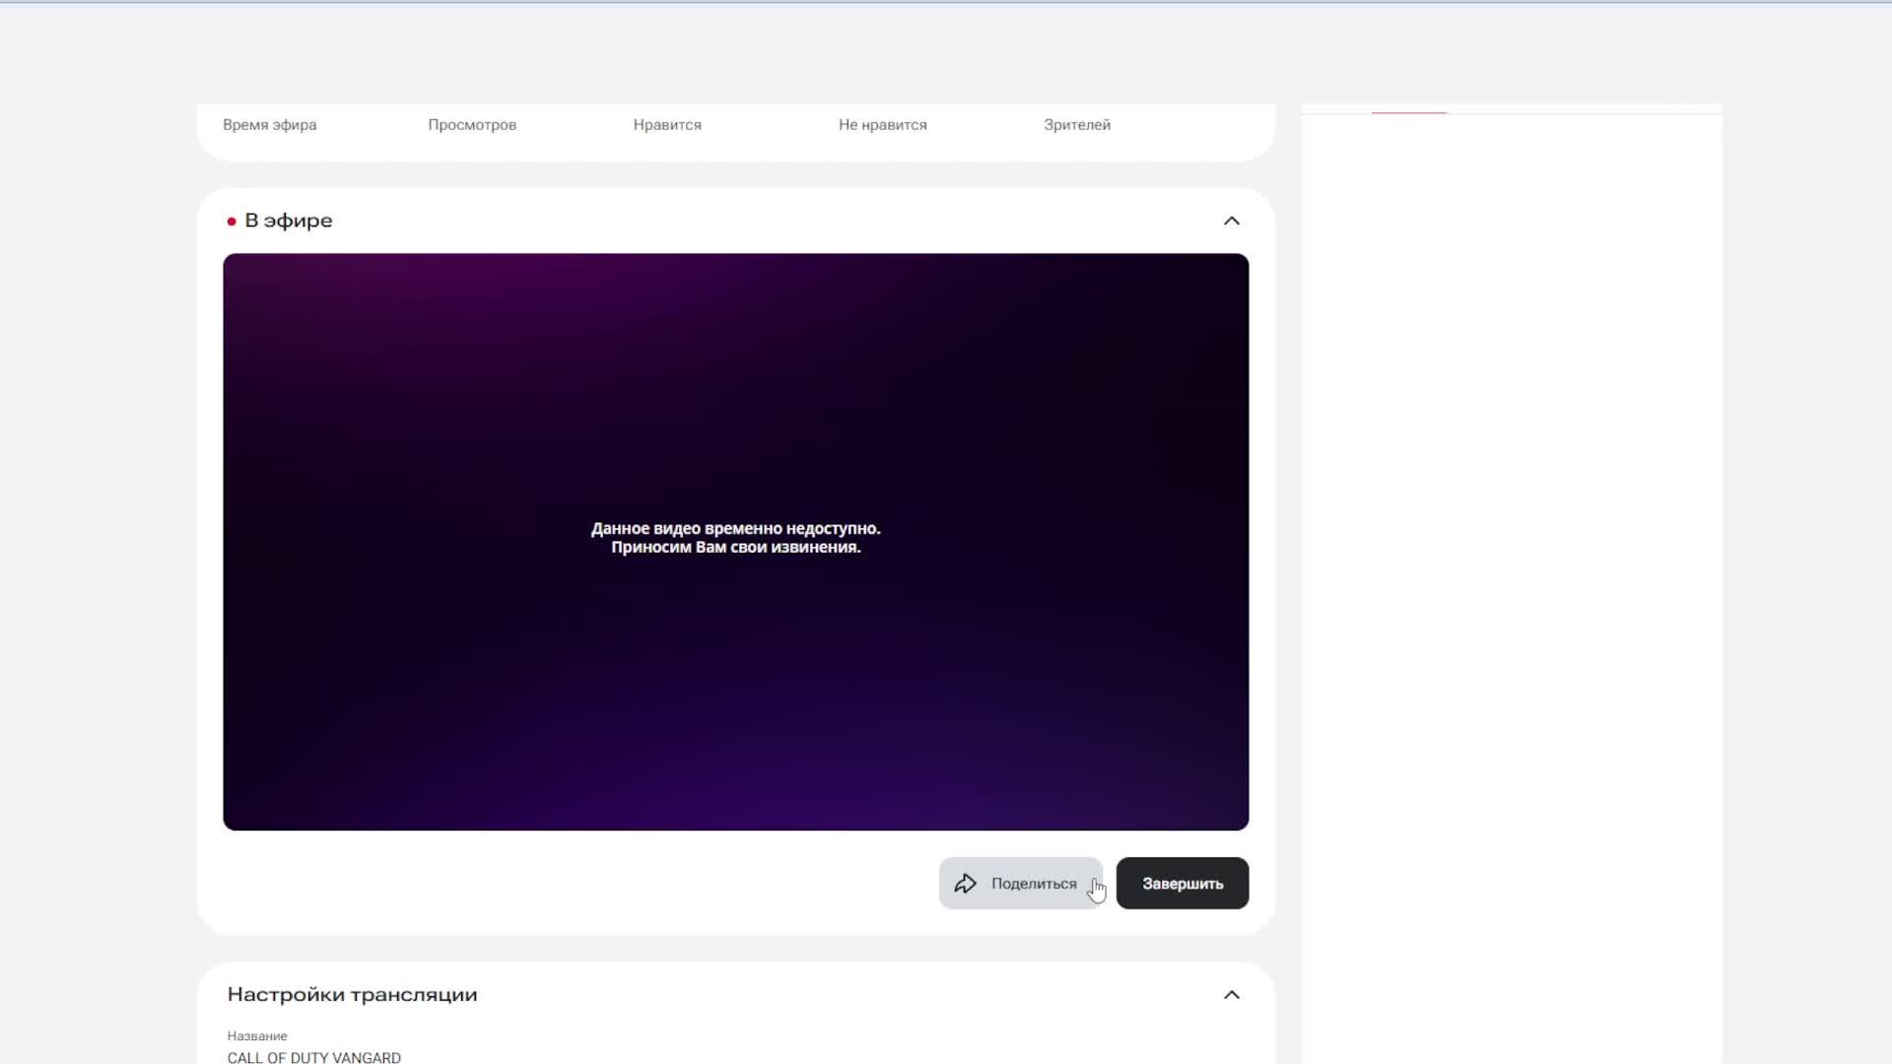Screen dimensions: 1892x1064
Task: Click the "Просмотров" views stat label
Action: (472, 125)
